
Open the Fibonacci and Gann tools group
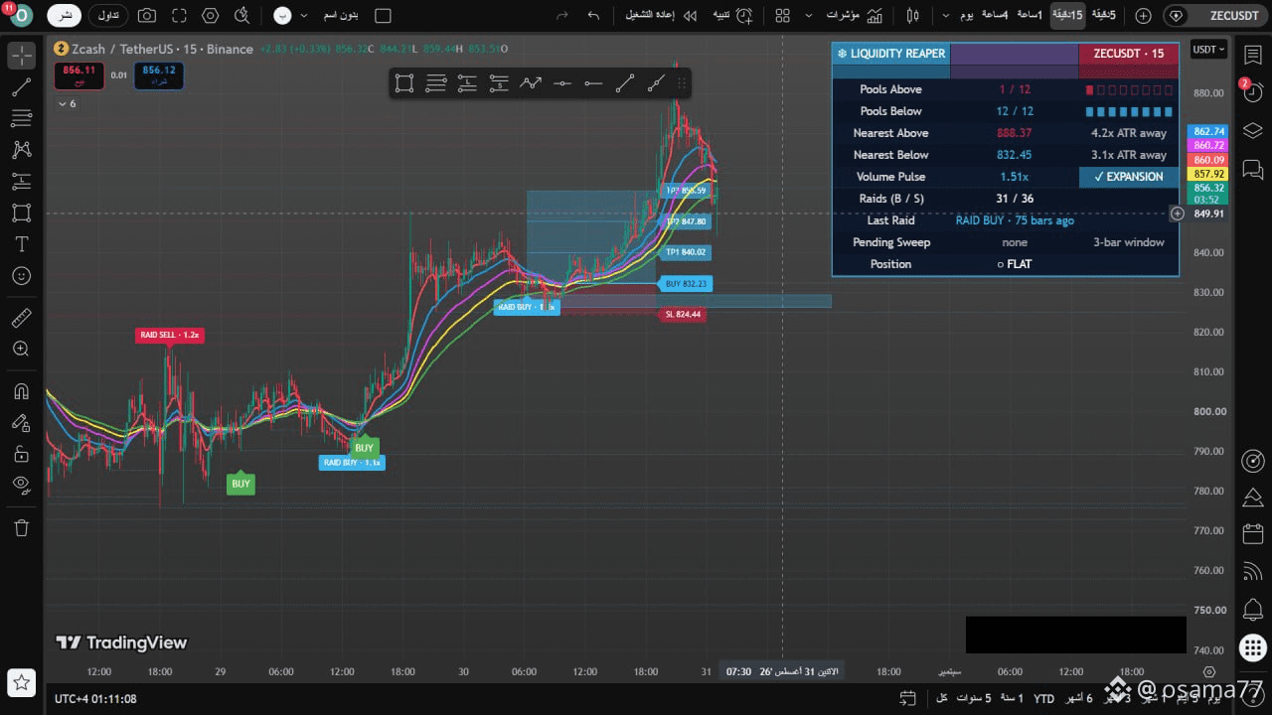[21, 119]
